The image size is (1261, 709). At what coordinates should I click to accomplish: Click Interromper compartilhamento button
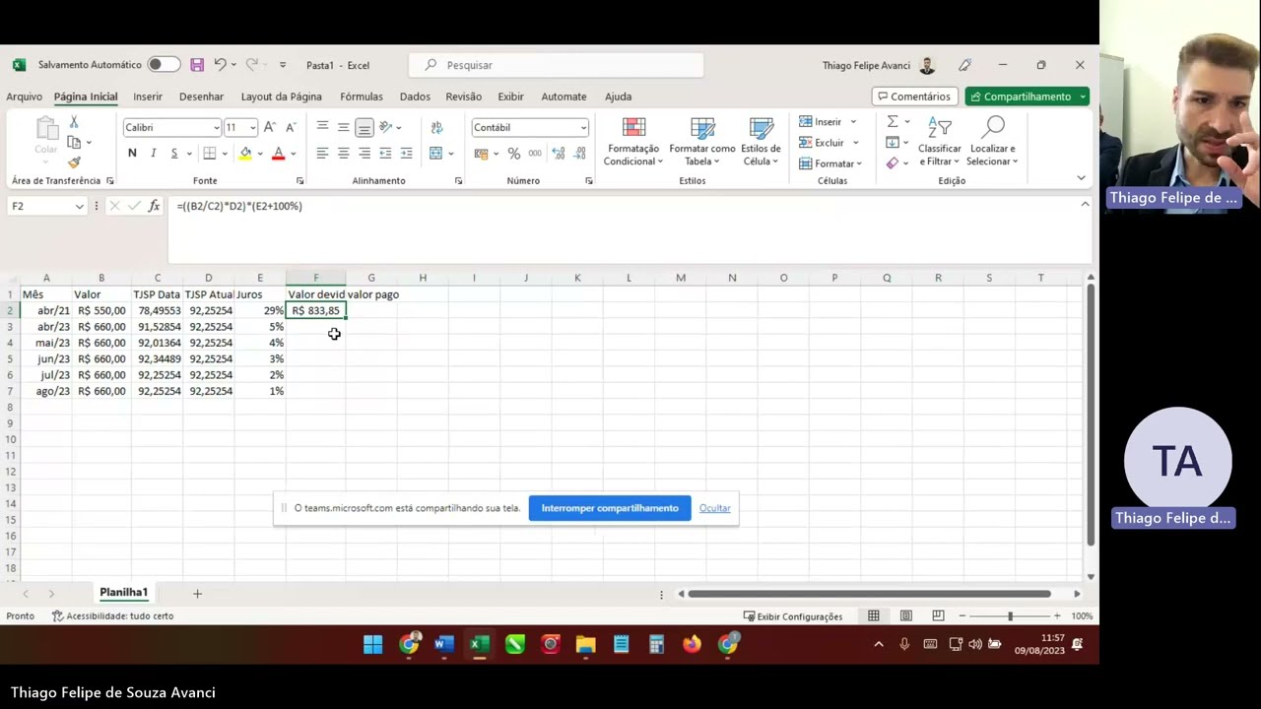coord(610,508)
